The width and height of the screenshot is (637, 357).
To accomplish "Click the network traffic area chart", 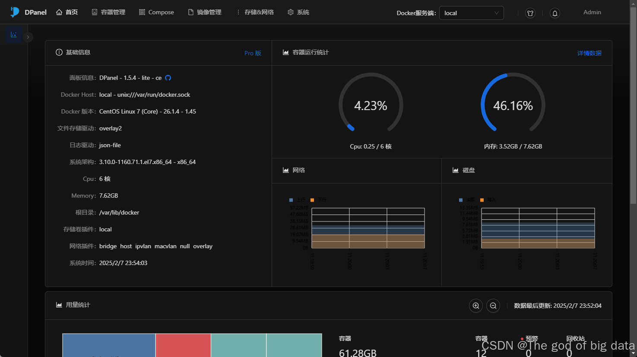I will 368,228.
